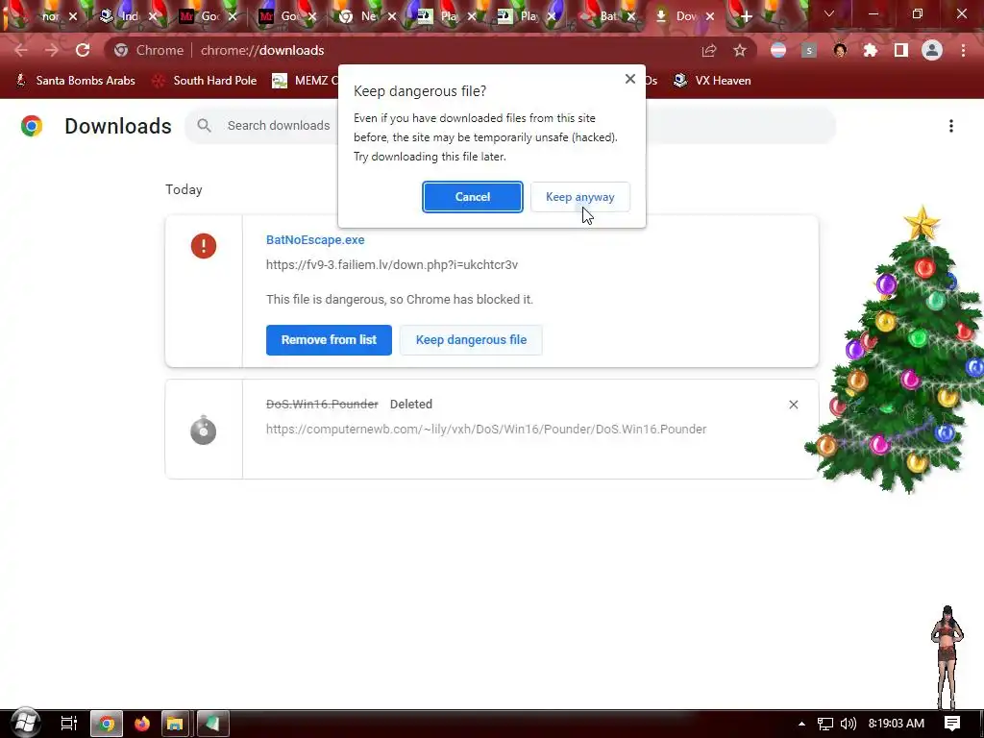Open the notification action center
The image size is (984, 738).
[x=952, y=724]
